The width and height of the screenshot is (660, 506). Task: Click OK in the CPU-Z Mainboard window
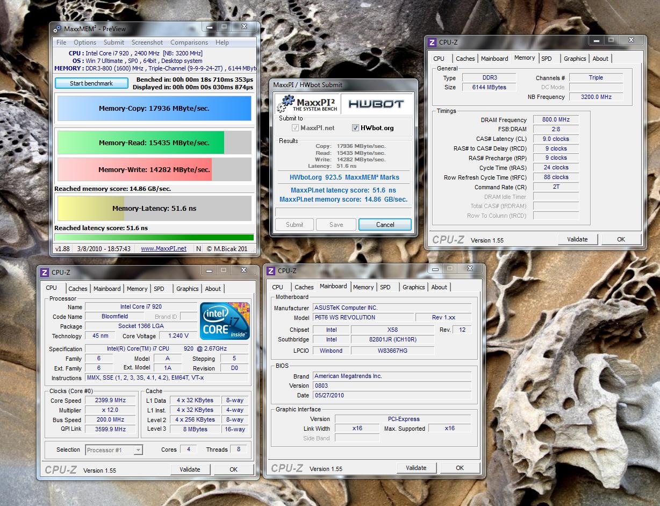click(460, 468)
